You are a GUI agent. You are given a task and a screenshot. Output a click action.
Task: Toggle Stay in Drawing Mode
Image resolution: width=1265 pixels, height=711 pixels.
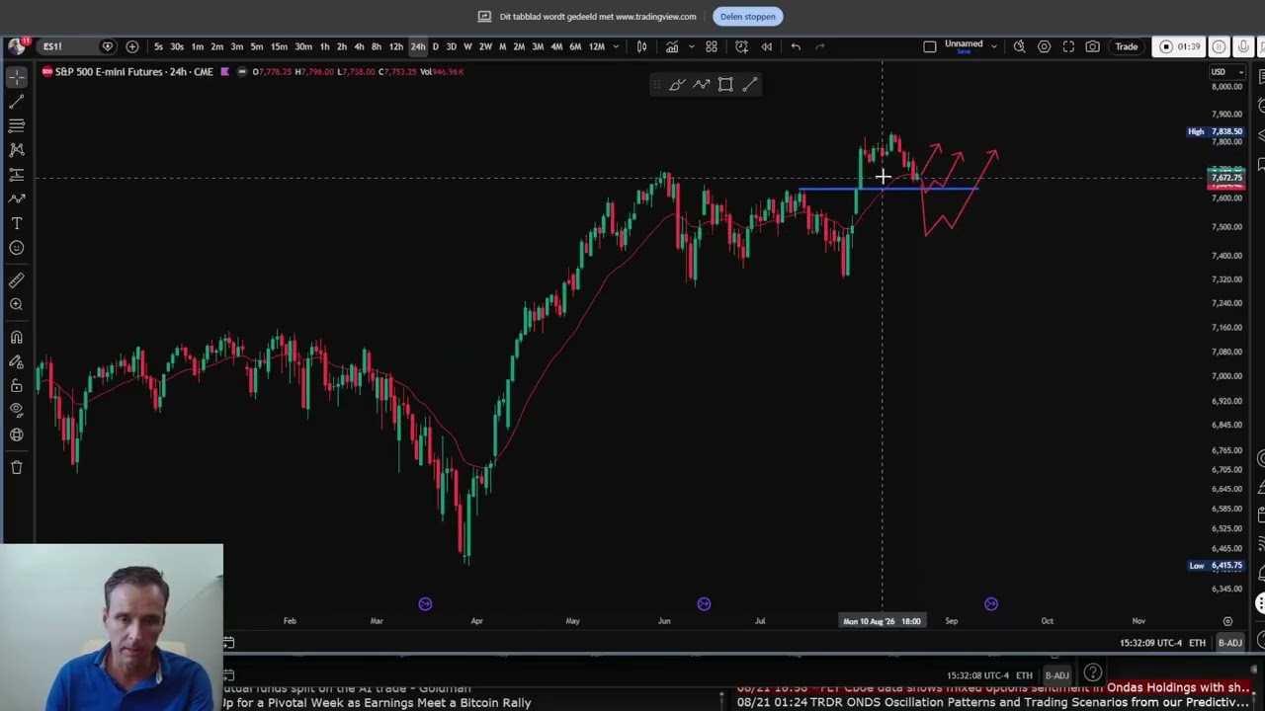pyautogui.click(x=17, y=361)
